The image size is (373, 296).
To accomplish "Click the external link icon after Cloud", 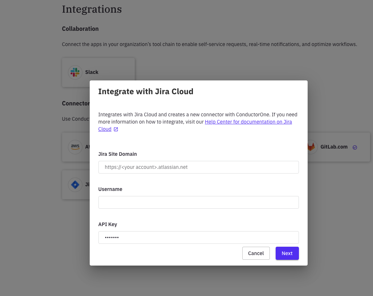I will pyautogui.click(x=116, y=129).
